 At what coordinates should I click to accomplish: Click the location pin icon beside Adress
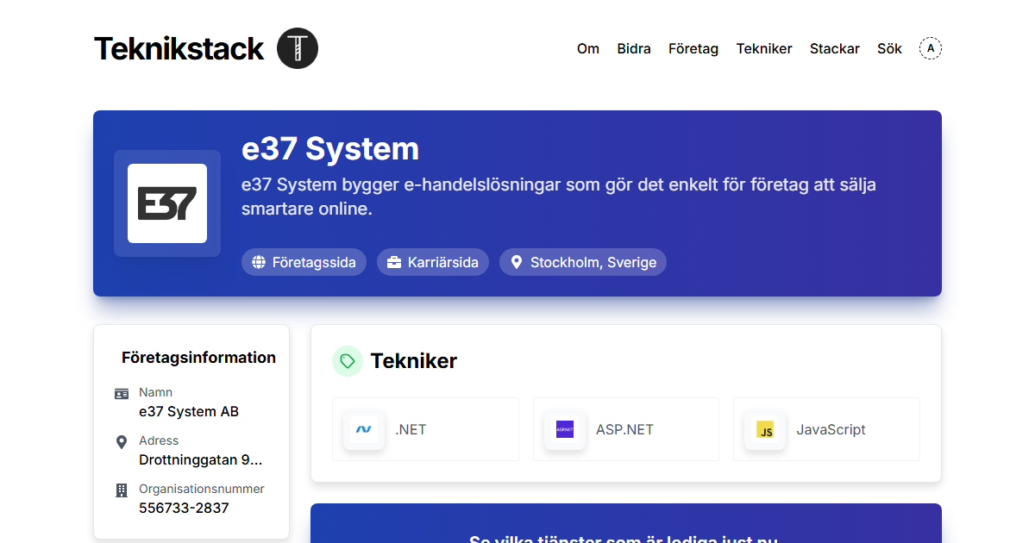click(122, 442)
